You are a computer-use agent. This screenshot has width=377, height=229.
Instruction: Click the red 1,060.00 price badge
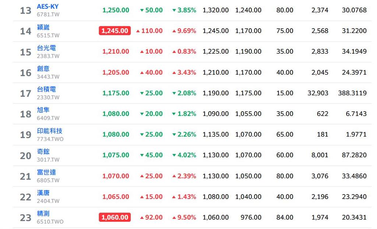(115, 218)
